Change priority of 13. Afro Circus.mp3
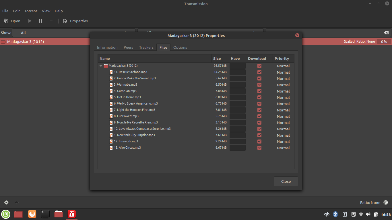Image resolution: width=392 pixels, height=220 pixels. 283,148
